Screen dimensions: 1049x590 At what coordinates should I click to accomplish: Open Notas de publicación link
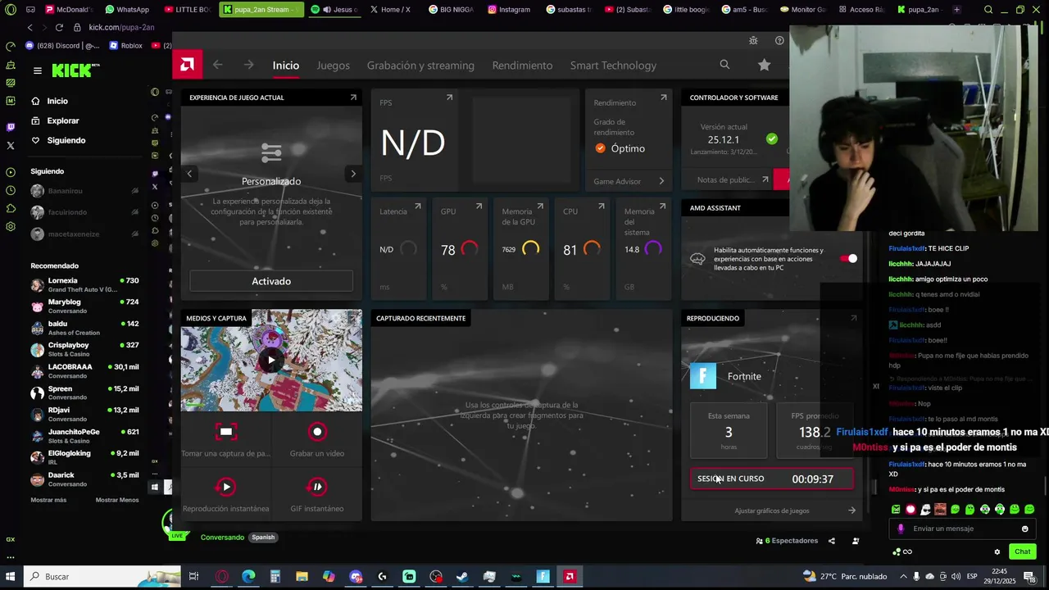tap(732, 179)
